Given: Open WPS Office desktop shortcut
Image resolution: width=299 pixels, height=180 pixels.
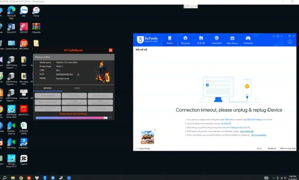Looking at the screenshot, I should tap(24, 44).
